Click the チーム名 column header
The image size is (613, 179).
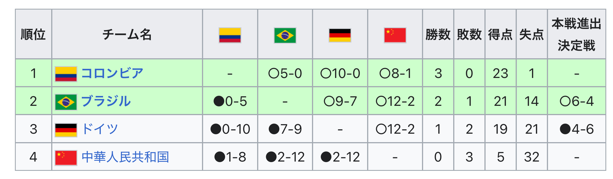click(x=127, y=35)
